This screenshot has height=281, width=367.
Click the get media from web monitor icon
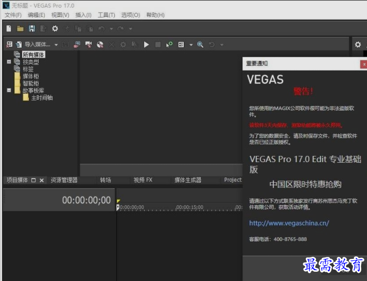click(77, 44)
